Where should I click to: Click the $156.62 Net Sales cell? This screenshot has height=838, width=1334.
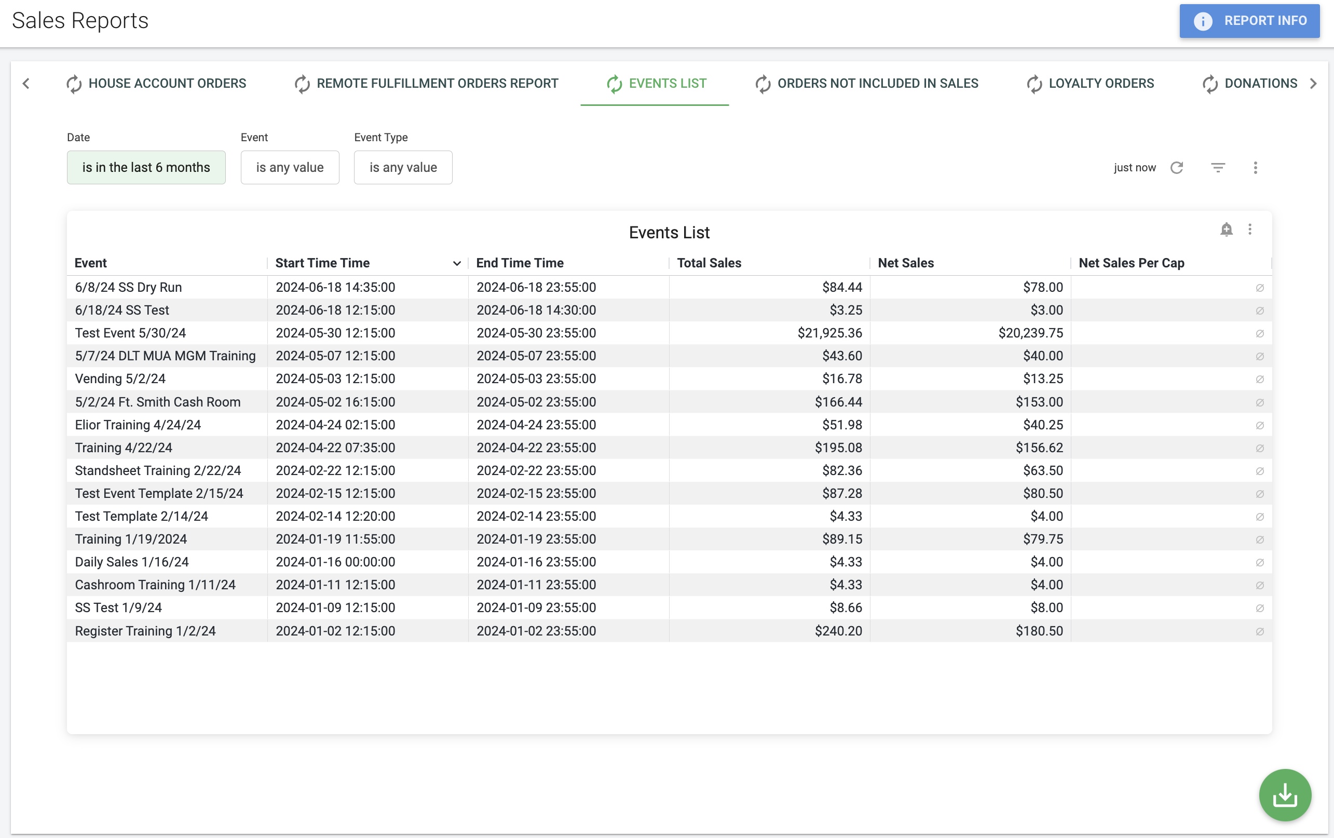(970, 447)
